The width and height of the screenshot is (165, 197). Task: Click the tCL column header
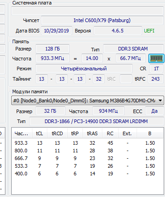point(40,133)
